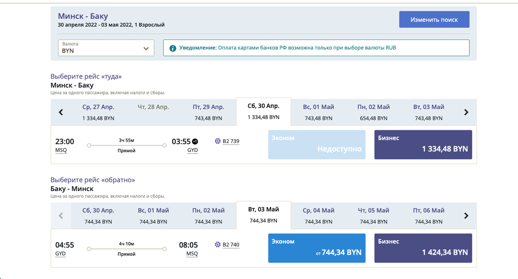The image size is (518, 279).
Task: Select return date Wed, 04 May tab
Action: click(x=318, y=215)
